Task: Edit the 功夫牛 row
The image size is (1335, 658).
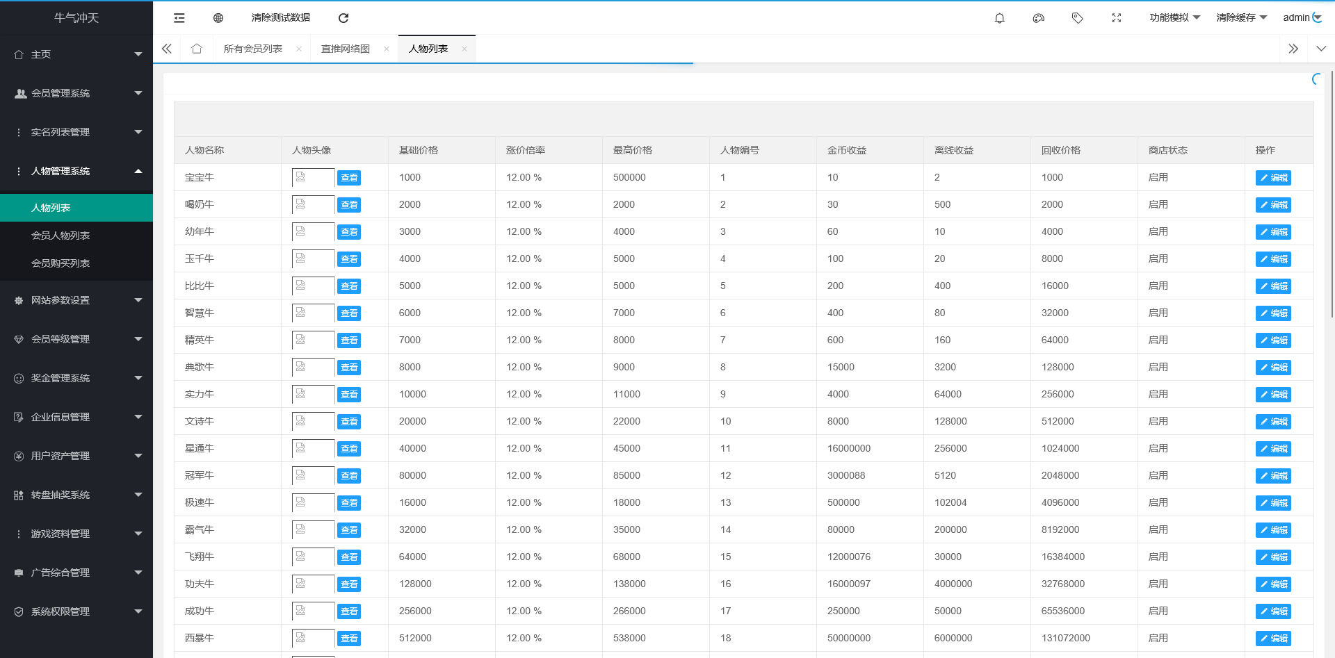Action: coord(1273,584)
